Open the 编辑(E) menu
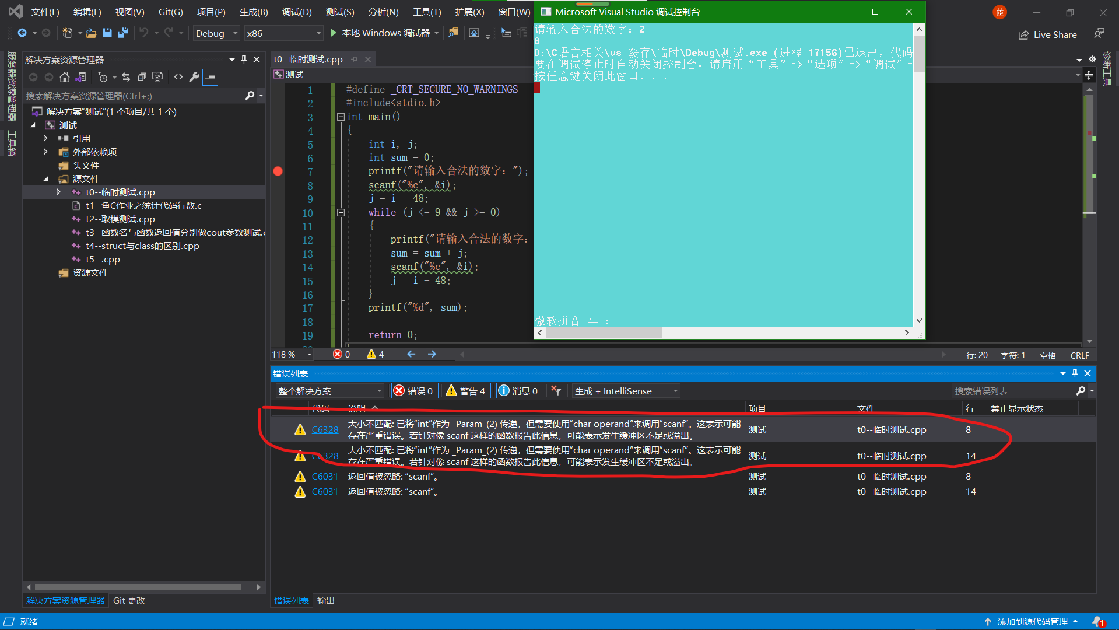Screen dimensions: 1119x630 [87, 12]
